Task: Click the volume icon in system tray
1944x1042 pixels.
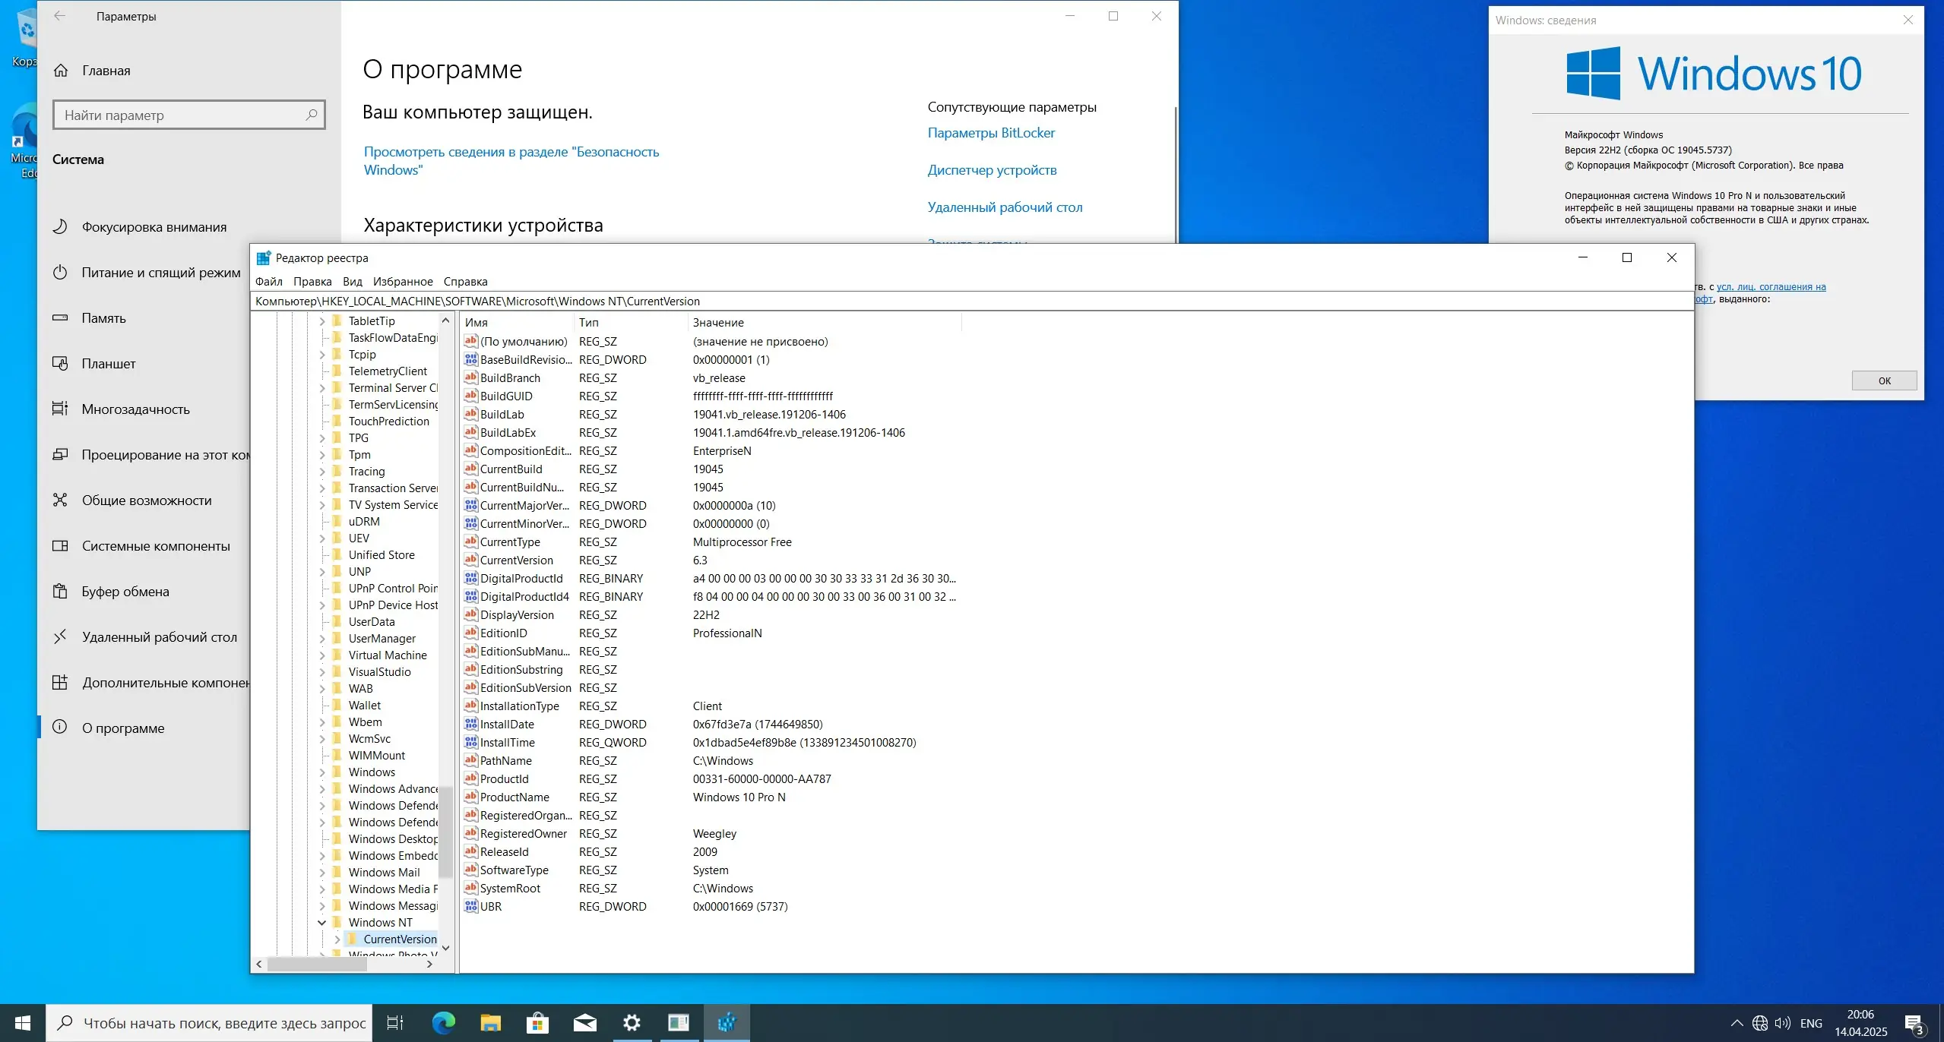Action: [x=1782, y=1023]
